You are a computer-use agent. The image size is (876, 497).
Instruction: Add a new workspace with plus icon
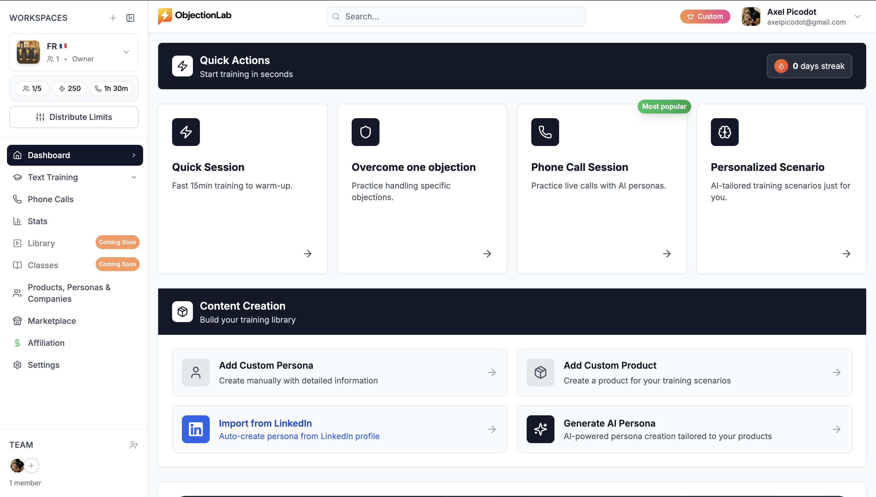(x=113, y=18)
